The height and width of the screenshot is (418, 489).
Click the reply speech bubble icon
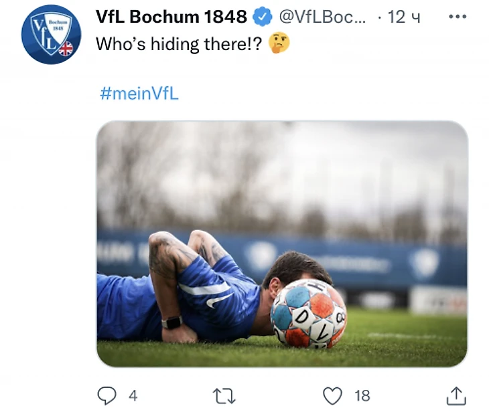pyautogui.click(x=107, y=396)
